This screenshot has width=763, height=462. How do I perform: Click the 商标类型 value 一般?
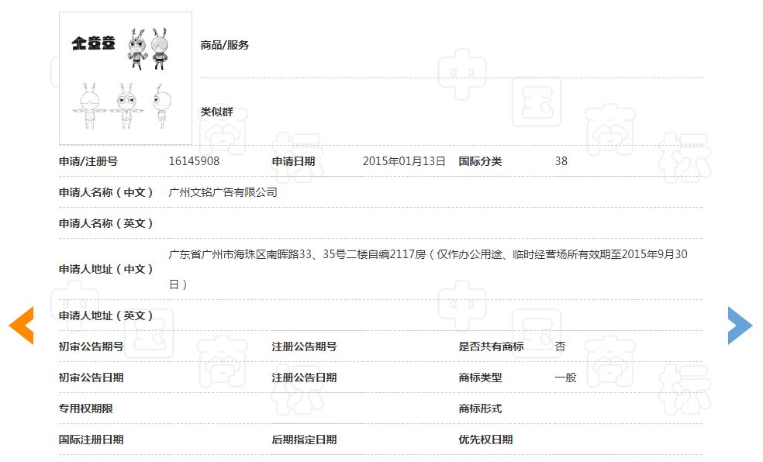[563, 378]
